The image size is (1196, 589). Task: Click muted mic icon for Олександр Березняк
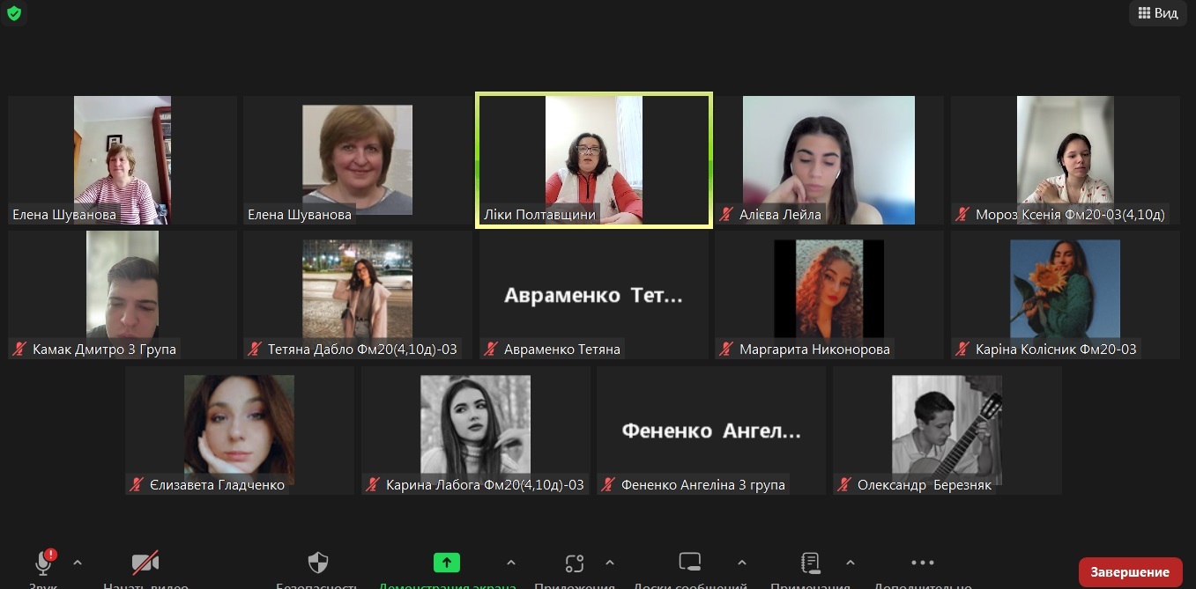[845, 485]
